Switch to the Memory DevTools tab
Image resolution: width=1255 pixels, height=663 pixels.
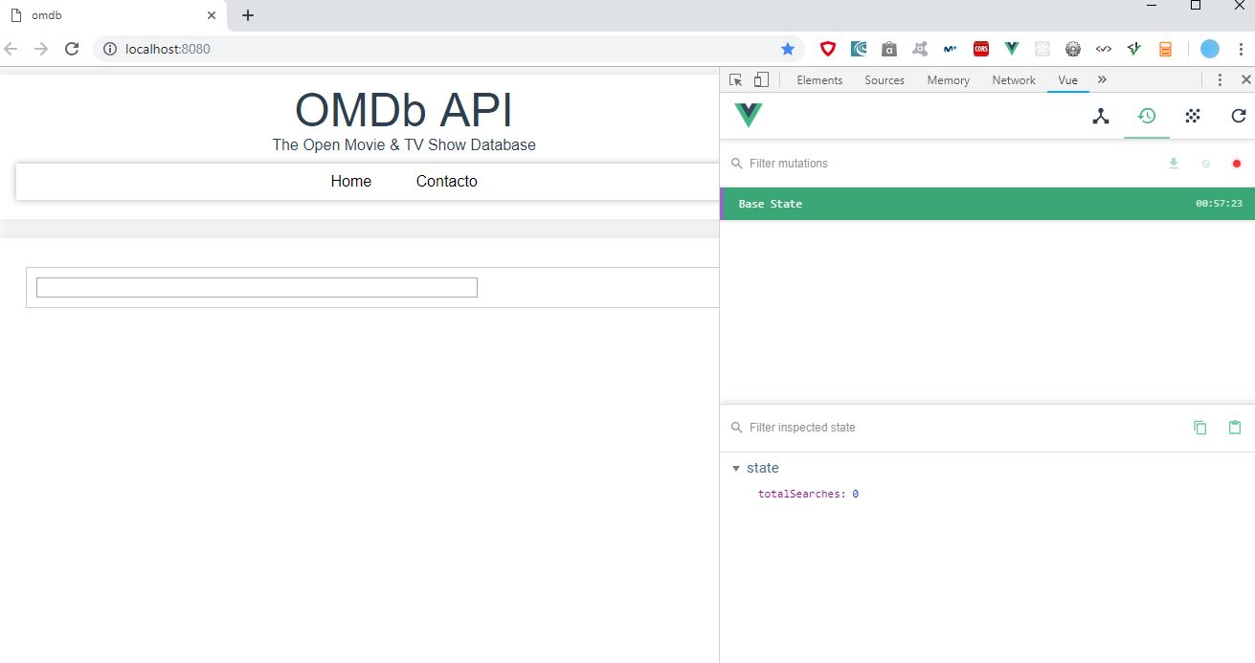pyautogui.click(x=948, y=80)
